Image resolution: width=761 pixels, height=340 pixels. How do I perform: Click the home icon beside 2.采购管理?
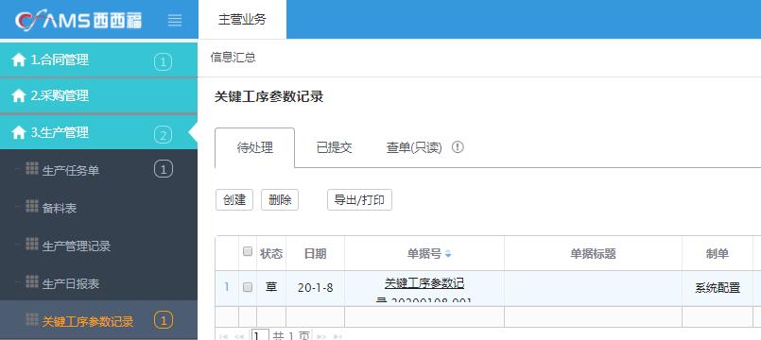[x=19, y=96]
